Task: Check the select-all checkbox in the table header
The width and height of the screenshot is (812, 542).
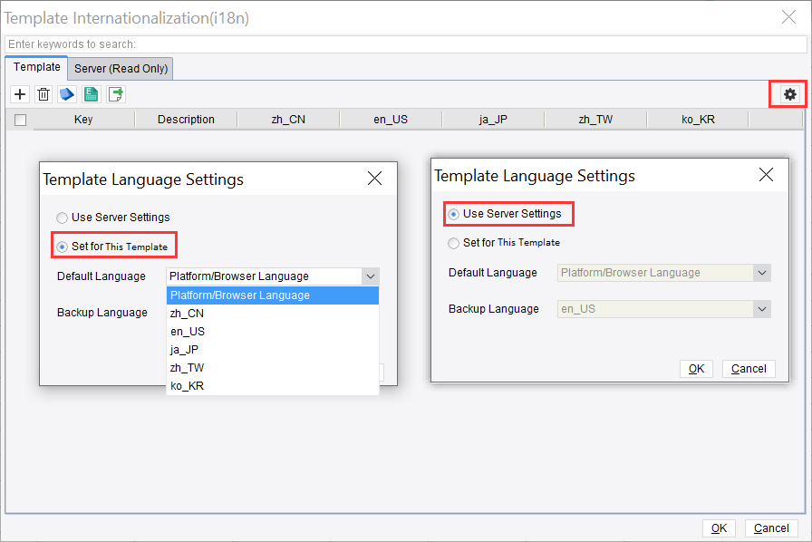Action: [20, 119]
